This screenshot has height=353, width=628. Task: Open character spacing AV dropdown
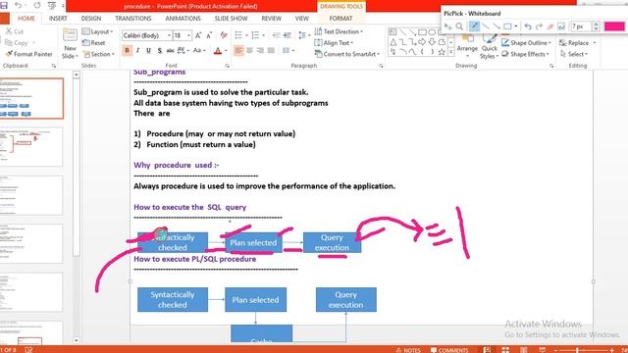(183, 50)
